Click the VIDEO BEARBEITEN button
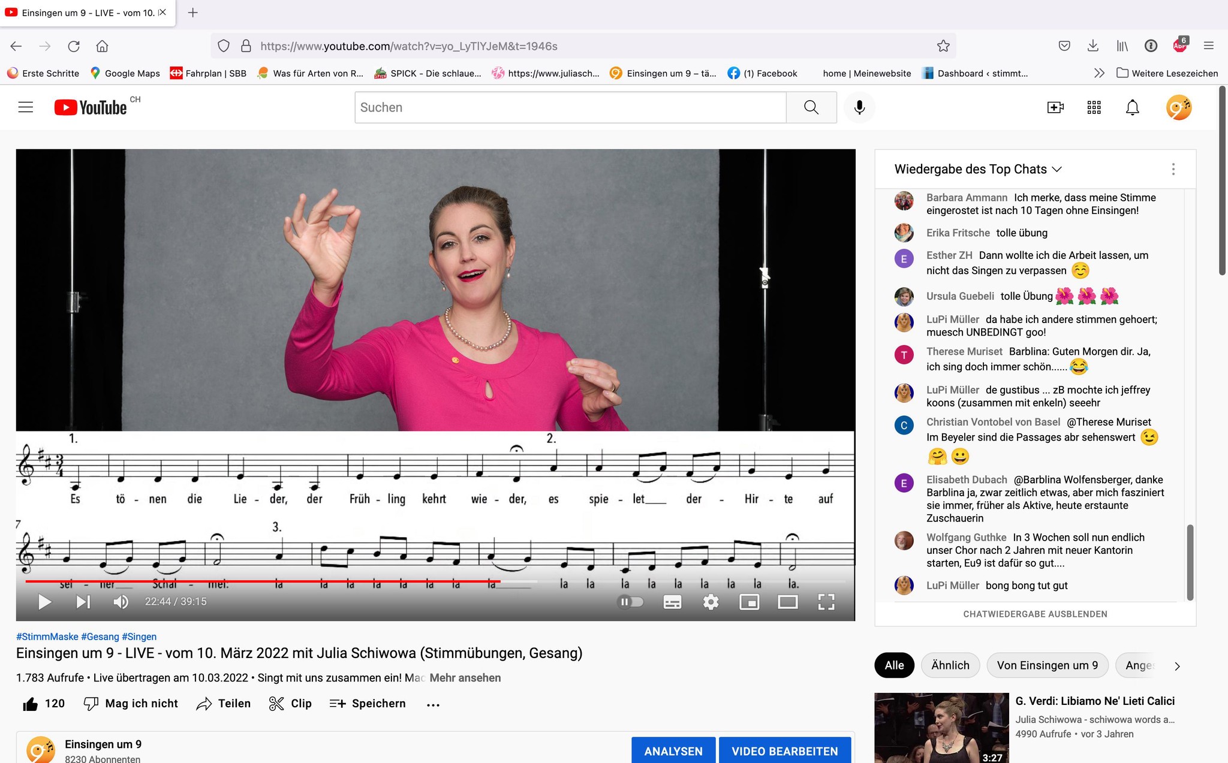The image size is (1228, 763). point(784,751)
